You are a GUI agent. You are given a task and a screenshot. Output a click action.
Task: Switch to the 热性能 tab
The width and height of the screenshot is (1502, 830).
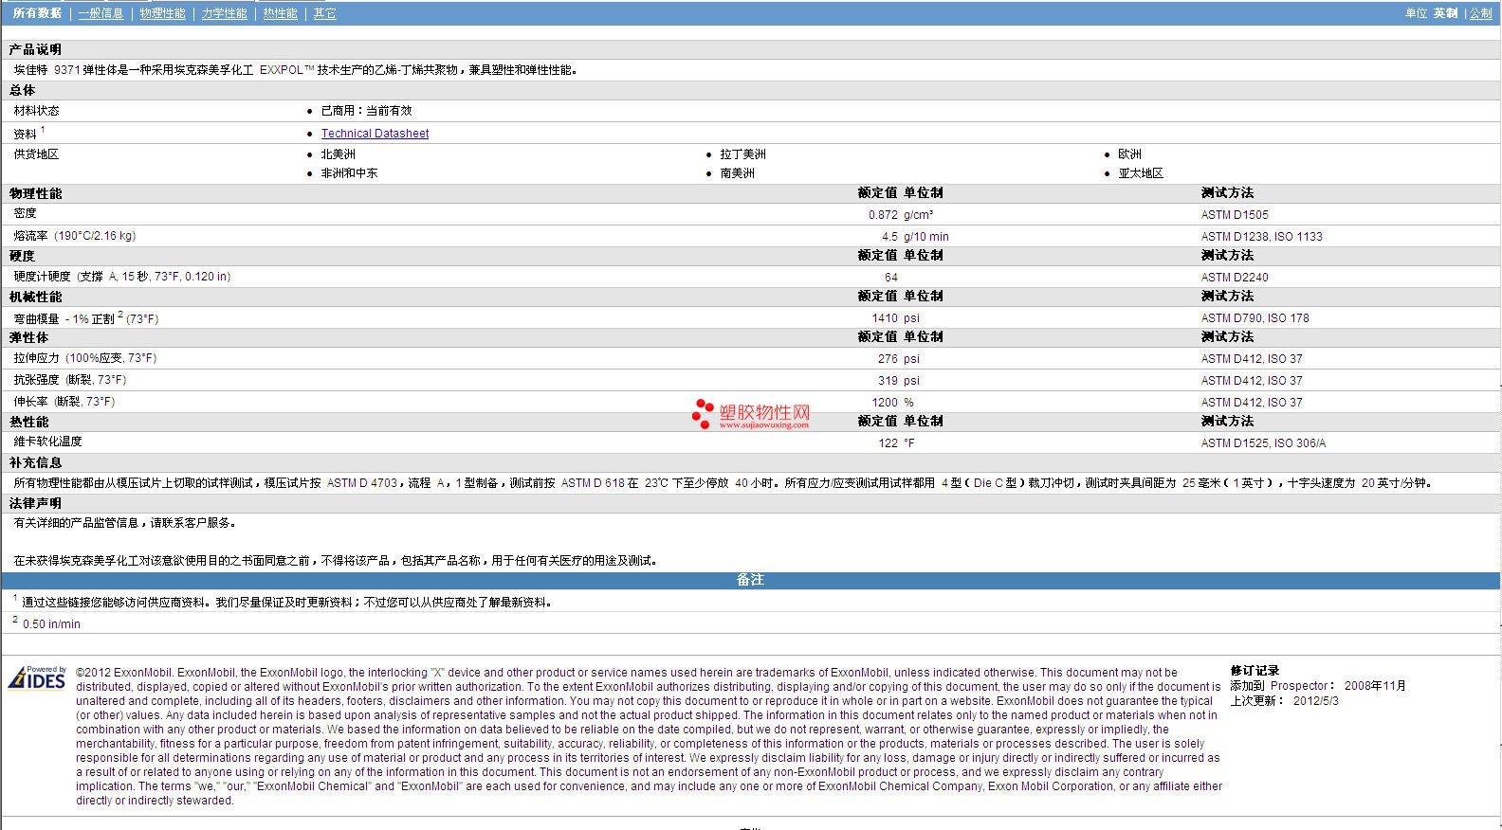(281, 13)
